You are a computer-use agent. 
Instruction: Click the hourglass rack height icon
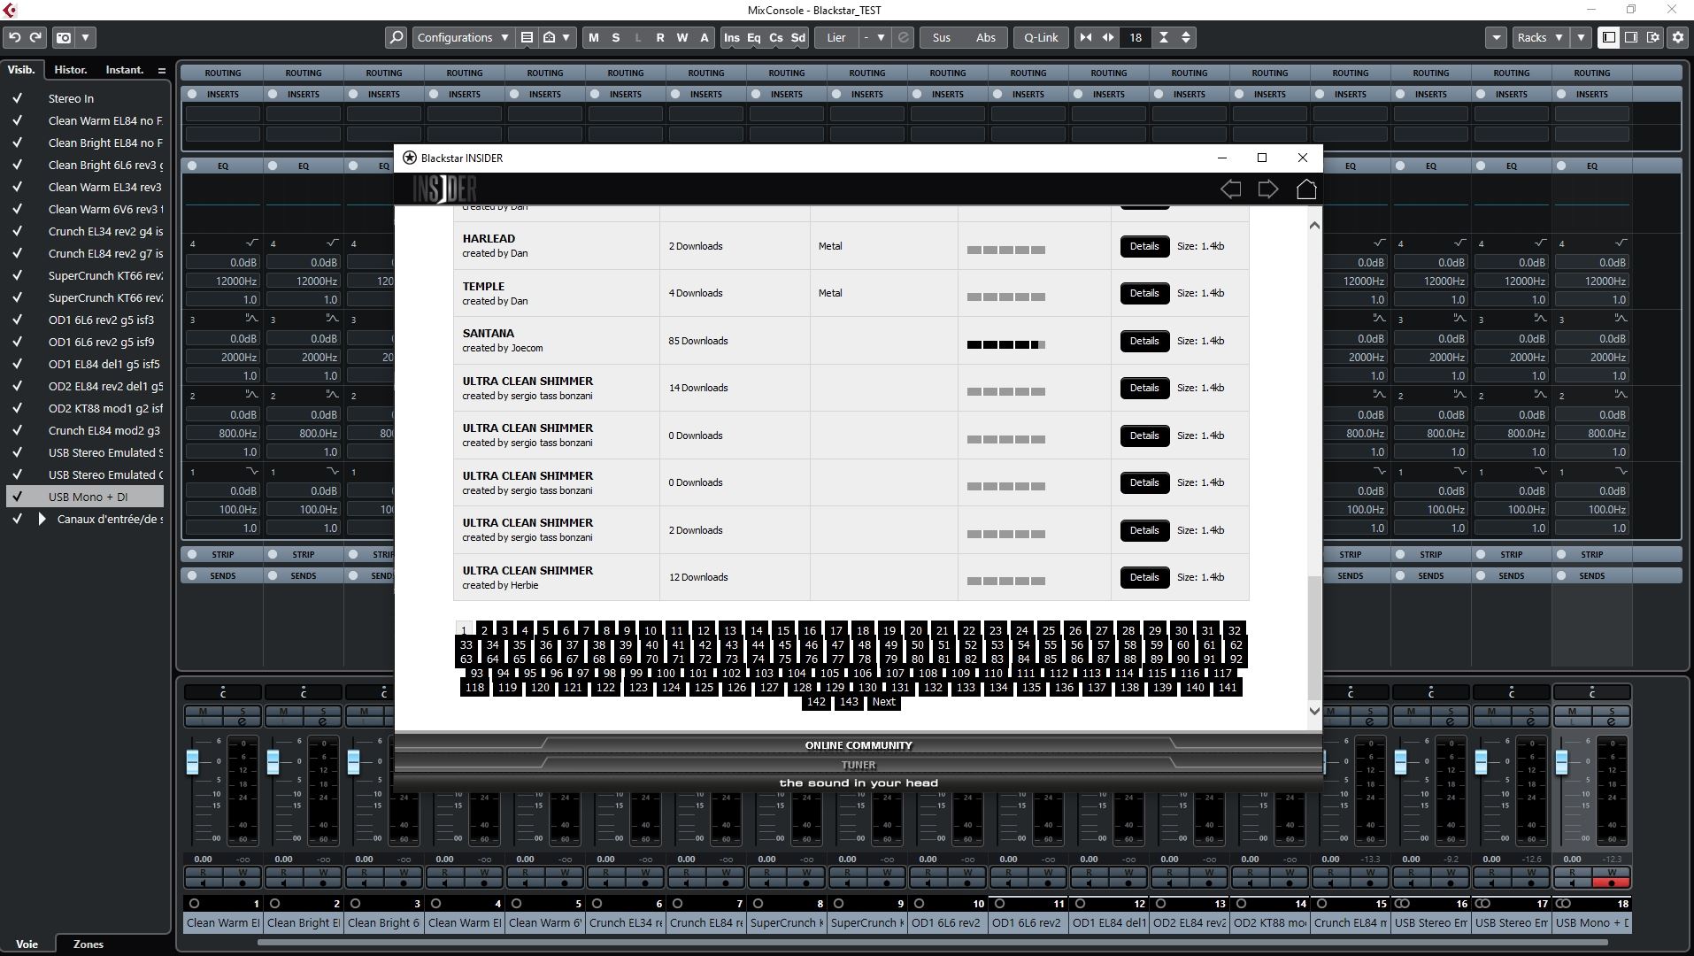(x=1164, y=37)
